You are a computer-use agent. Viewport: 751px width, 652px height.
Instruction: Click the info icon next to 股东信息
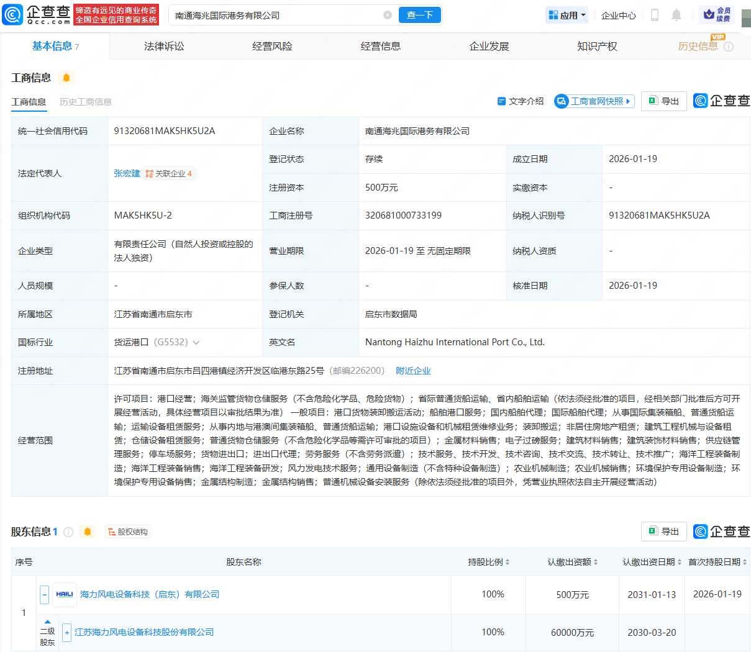click(x=68, y=532)
